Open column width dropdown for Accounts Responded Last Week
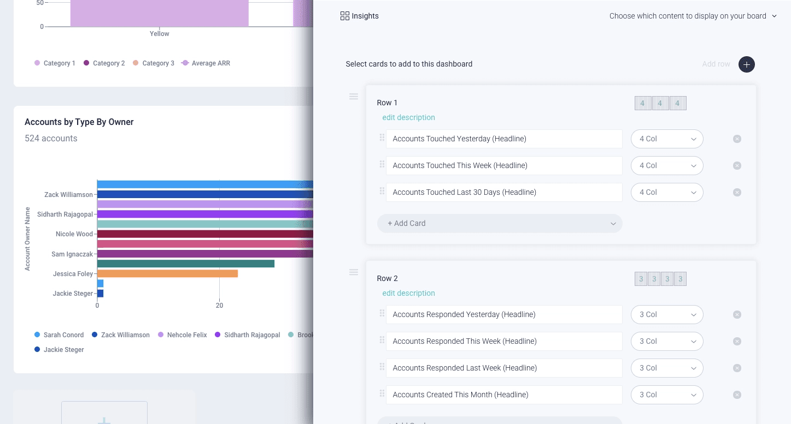 point(667,368)
